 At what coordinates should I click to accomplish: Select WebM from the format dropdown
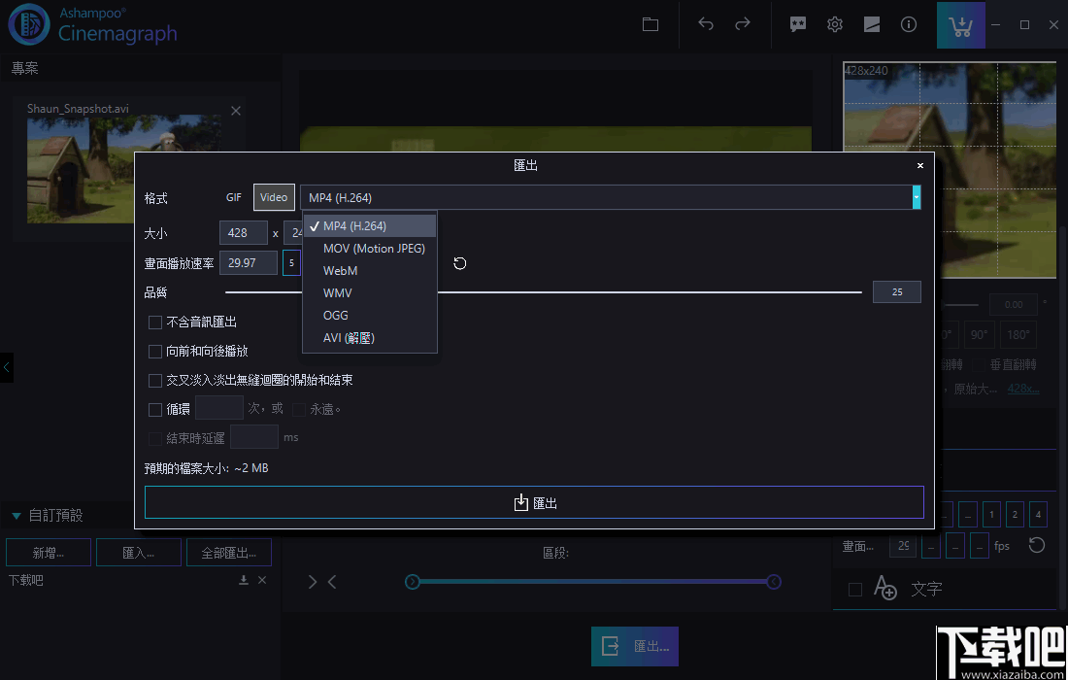340,270
